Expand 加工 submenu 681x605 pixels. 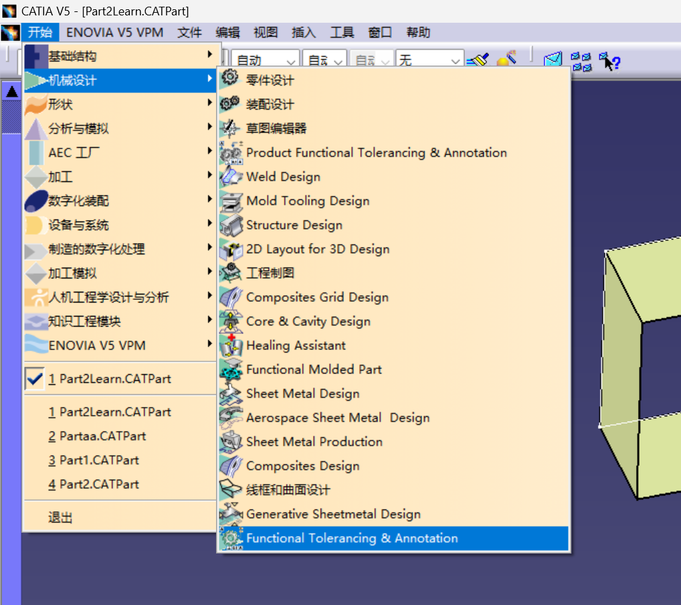[120, 177]
